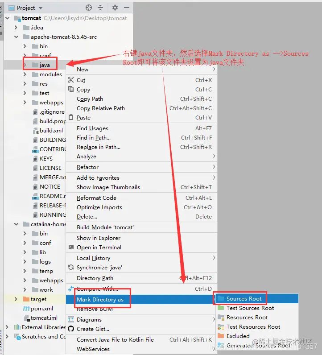Click the locate/scroll-from-source crosshair icon
322x355 pixels.
(x=89, y=8)
